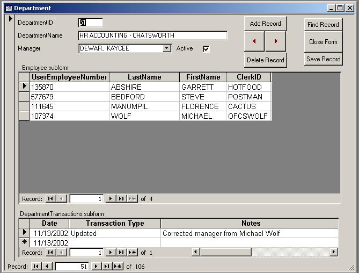Click the DepartmentName text field
This screenshot has width=359, height=273.
[x=153, y=35]
